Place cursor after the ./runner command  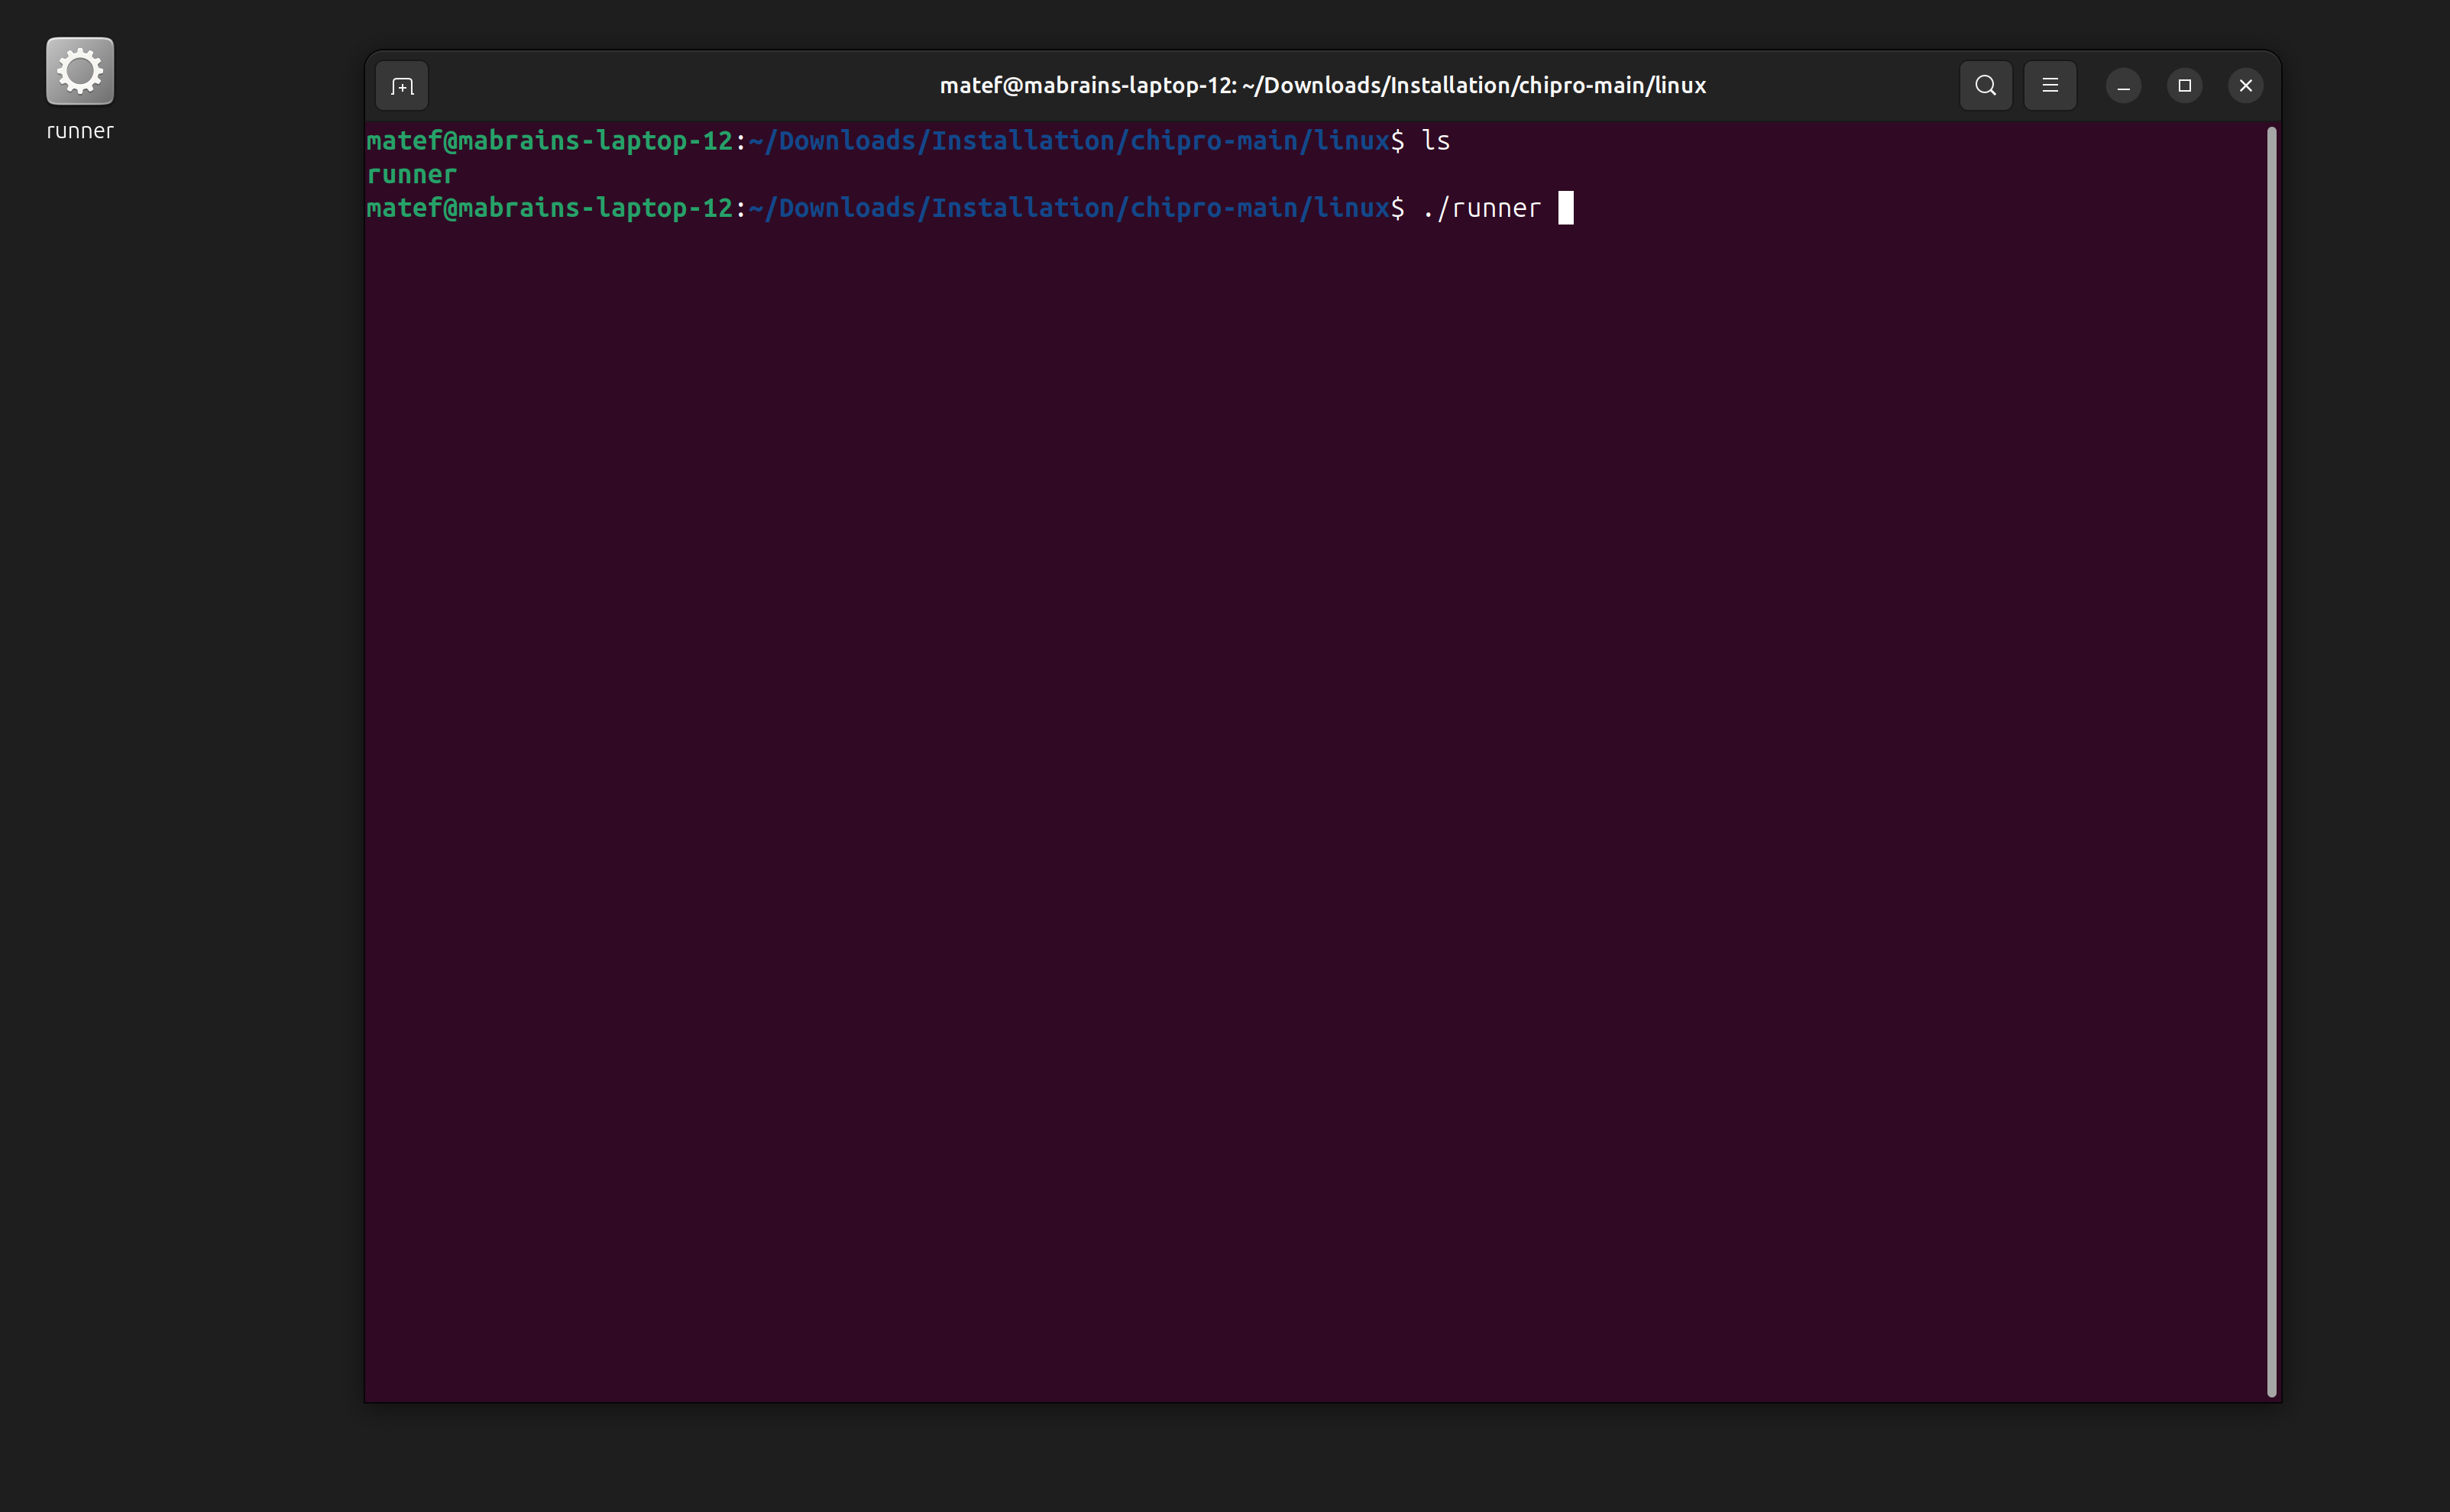point(1567,207)
